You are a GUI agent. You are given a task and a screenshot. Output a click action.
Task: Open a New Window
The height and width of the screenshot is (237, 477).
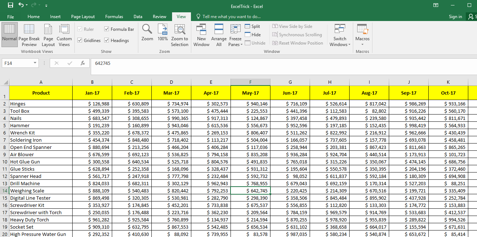(201, 35)
